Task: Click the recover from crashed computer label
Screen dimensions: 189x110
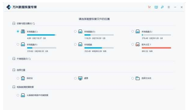Action: pyautogui.click(x=37, y=95)
